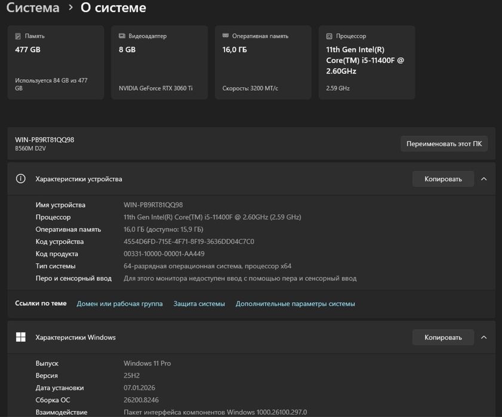Click the RAM icon on Оперативная память card
The image size is (502, 417).
pos(226,36)
